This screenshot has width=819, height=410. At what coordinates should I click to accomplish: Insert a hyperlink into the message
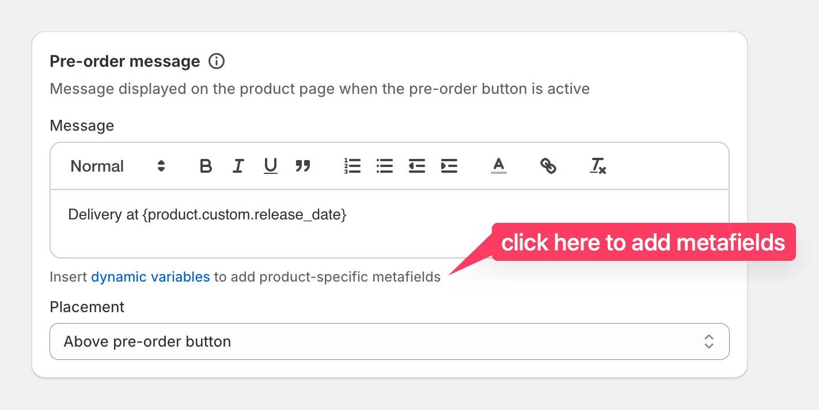(548, 166)
